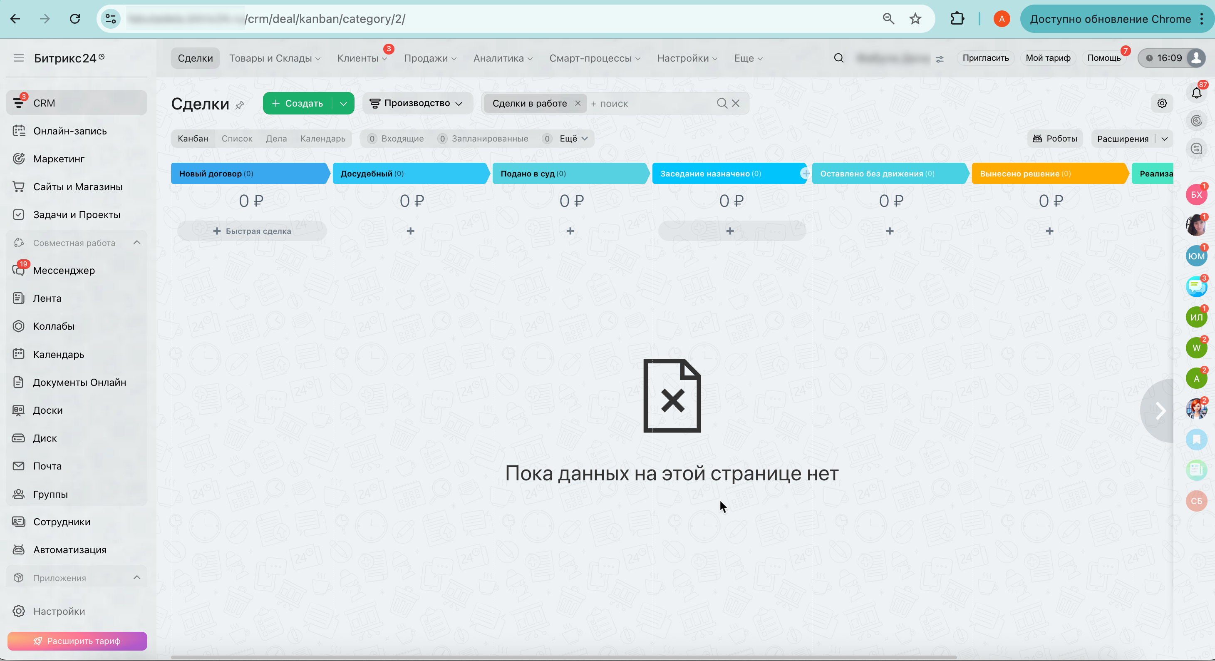Open the CRM sidebar section
Screen dimensions: 1215x661
(77, 103)
